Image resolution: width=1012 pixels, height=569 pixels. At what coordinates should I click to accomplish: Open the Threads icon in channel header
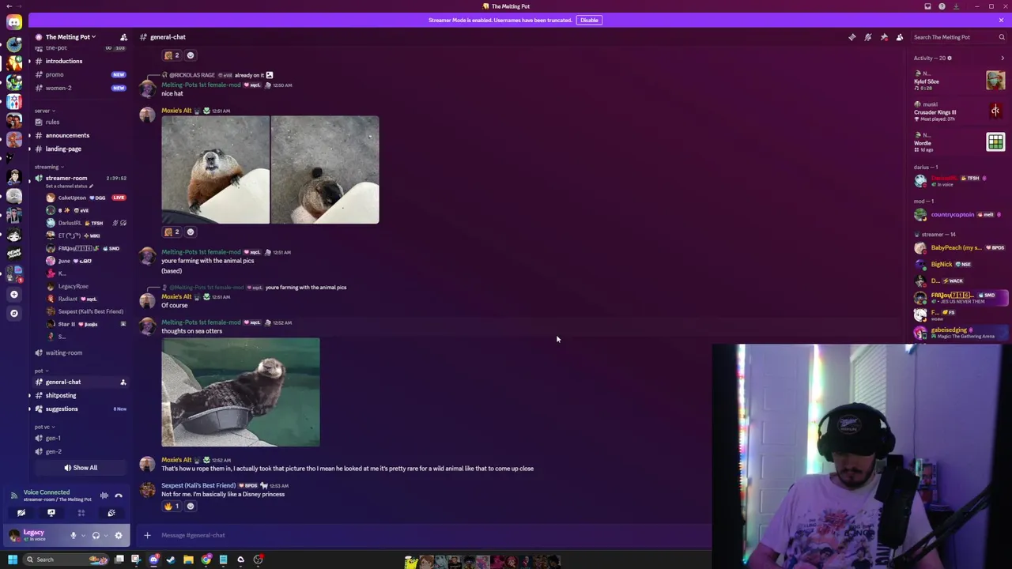(x=852, y=37)
